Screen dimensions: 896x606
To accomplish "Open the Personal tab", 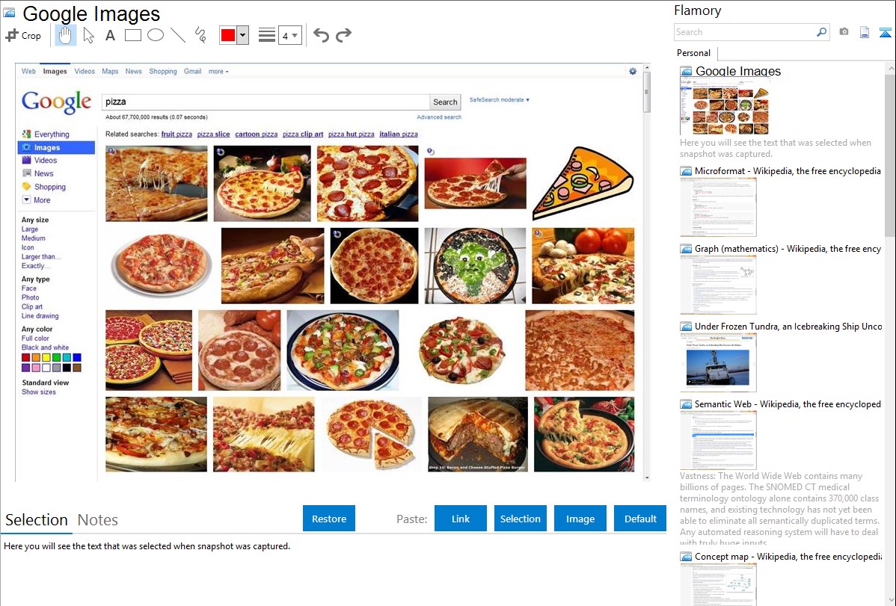I will point(694,53).
